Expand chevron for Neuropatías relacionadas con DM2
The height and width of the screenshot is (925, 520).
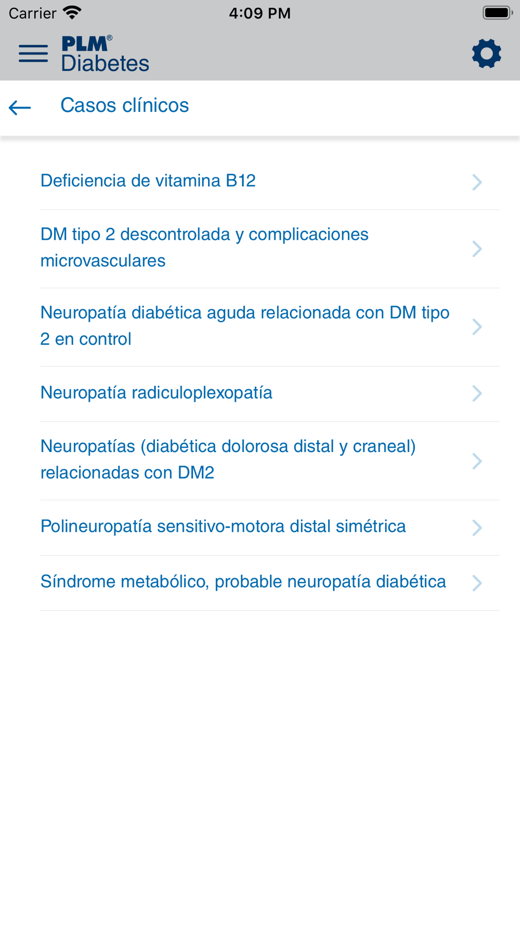pos(477,461)
